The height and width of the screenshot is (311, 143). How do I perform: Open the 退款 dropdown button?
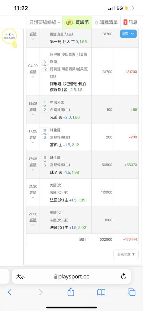(128, 34)
